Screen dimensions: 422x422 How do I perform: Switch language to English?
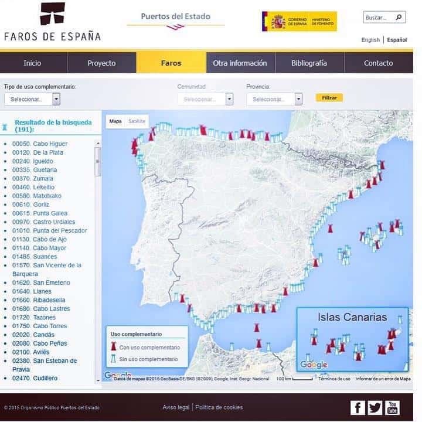[x=370, y=40]
